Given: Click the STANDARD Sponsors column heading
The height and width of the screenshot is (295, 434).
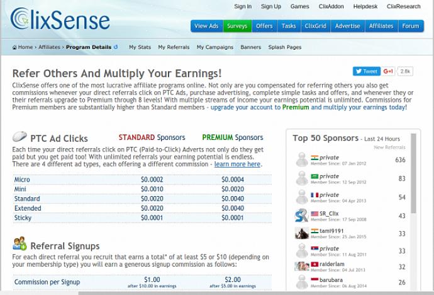Looking at the screenshot, I should click(x=152, y=137).
